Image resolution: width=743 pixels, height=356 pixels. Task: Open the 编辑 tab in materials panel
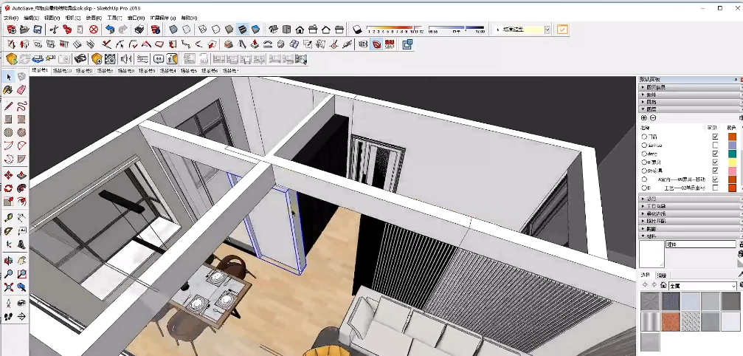point(662,275)
